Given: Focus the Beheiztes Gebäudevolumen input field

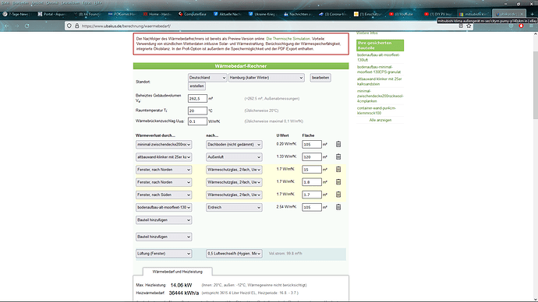Looking at the screenshot, I should (x=197, y=99).
